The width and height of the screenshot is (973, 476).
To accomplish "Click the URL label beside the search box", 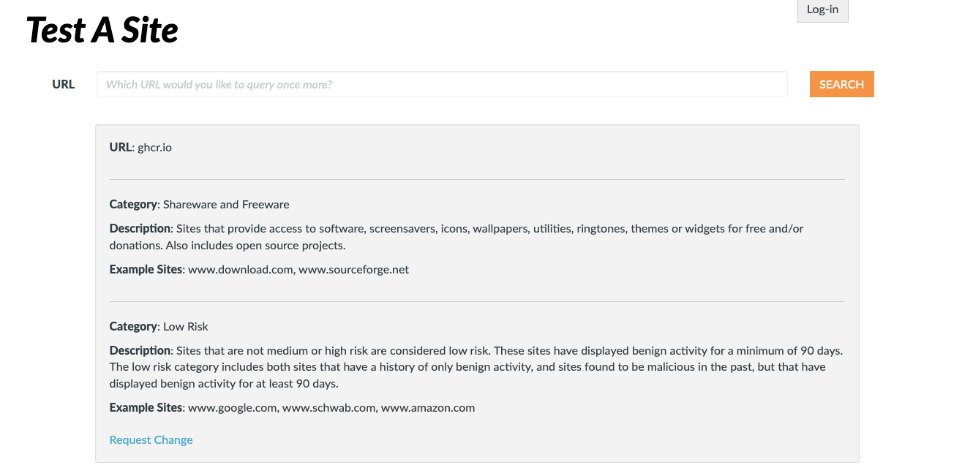I will tap(63, 84).
